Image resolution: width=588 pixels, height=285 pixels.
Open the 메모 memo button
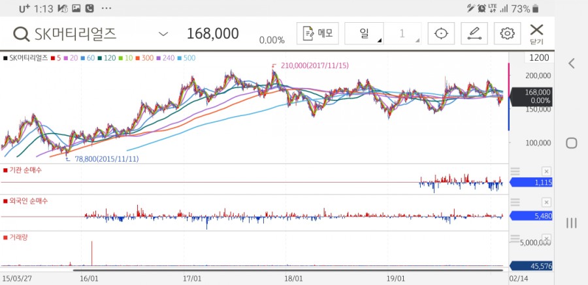tap(318, 33)
